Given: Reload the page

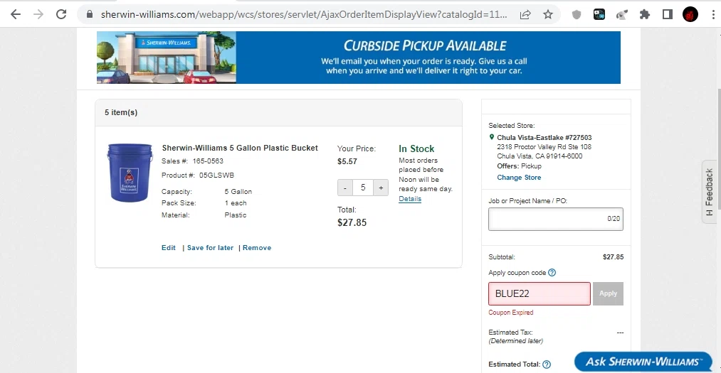Looking at the screenshot, I should pos(61,14).
